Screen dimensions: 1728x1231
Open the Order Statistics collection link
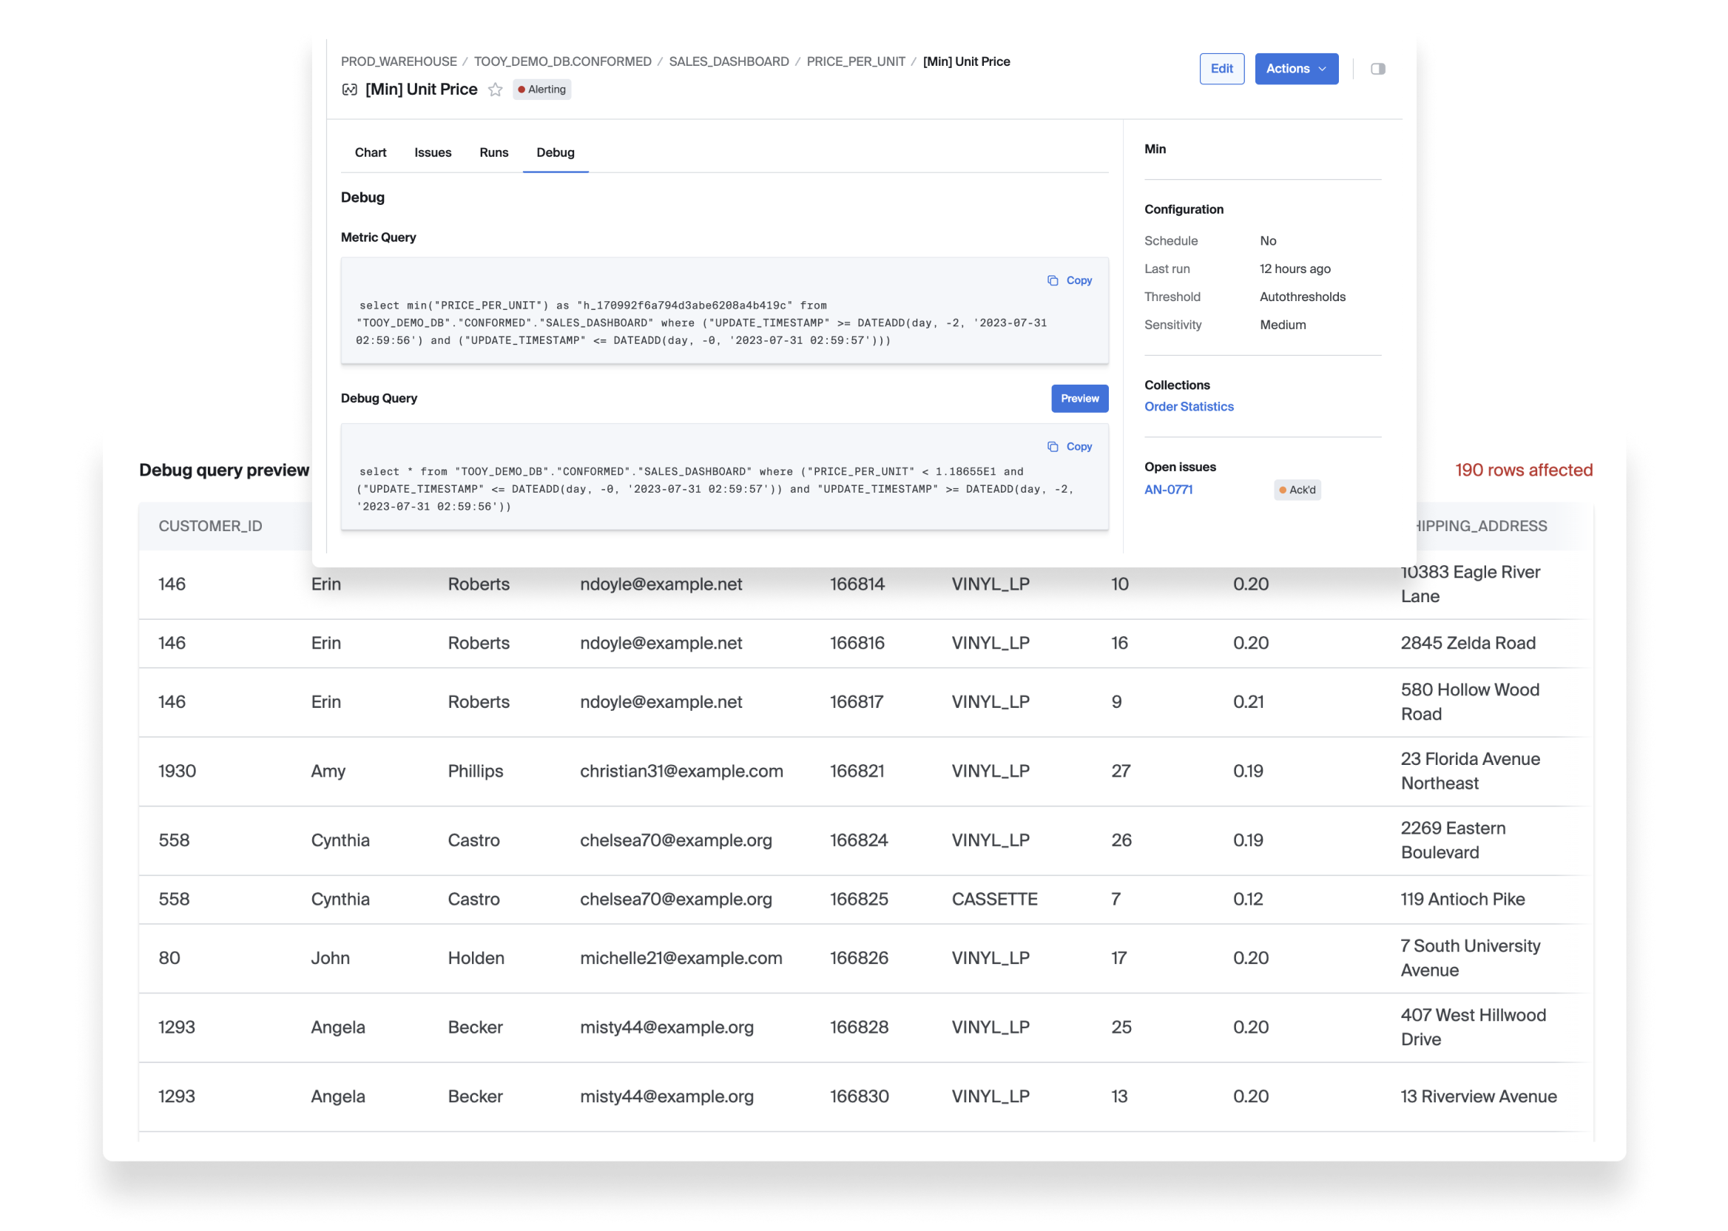pos(1189,406)
